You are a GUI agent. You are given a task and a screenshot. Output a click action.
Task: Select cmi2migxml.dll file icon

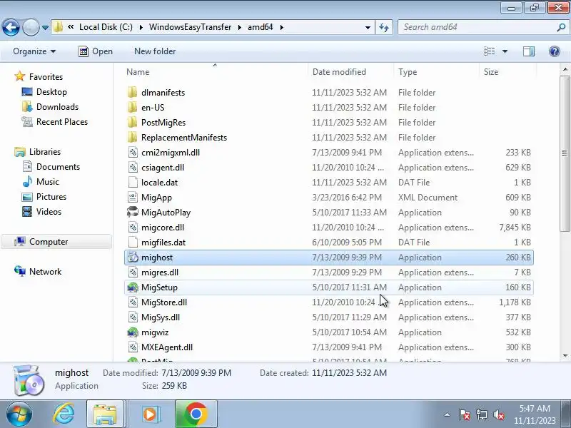133,153
